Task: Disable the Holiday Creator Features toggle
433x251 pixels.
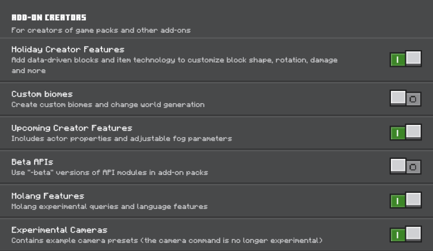Action: [x=406, y=59]
